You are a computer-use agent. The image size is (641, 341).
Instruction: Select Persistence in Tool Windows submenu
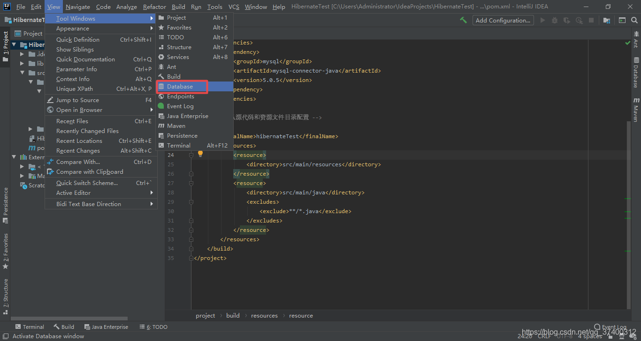click(195, 136)
